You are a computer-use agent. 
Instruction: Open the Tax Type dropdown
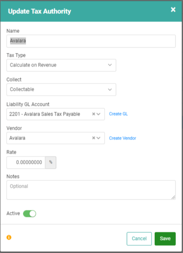point(61,65)
